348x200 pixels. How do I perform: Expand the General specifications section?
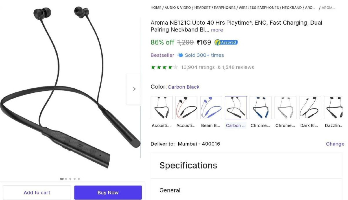246,190
